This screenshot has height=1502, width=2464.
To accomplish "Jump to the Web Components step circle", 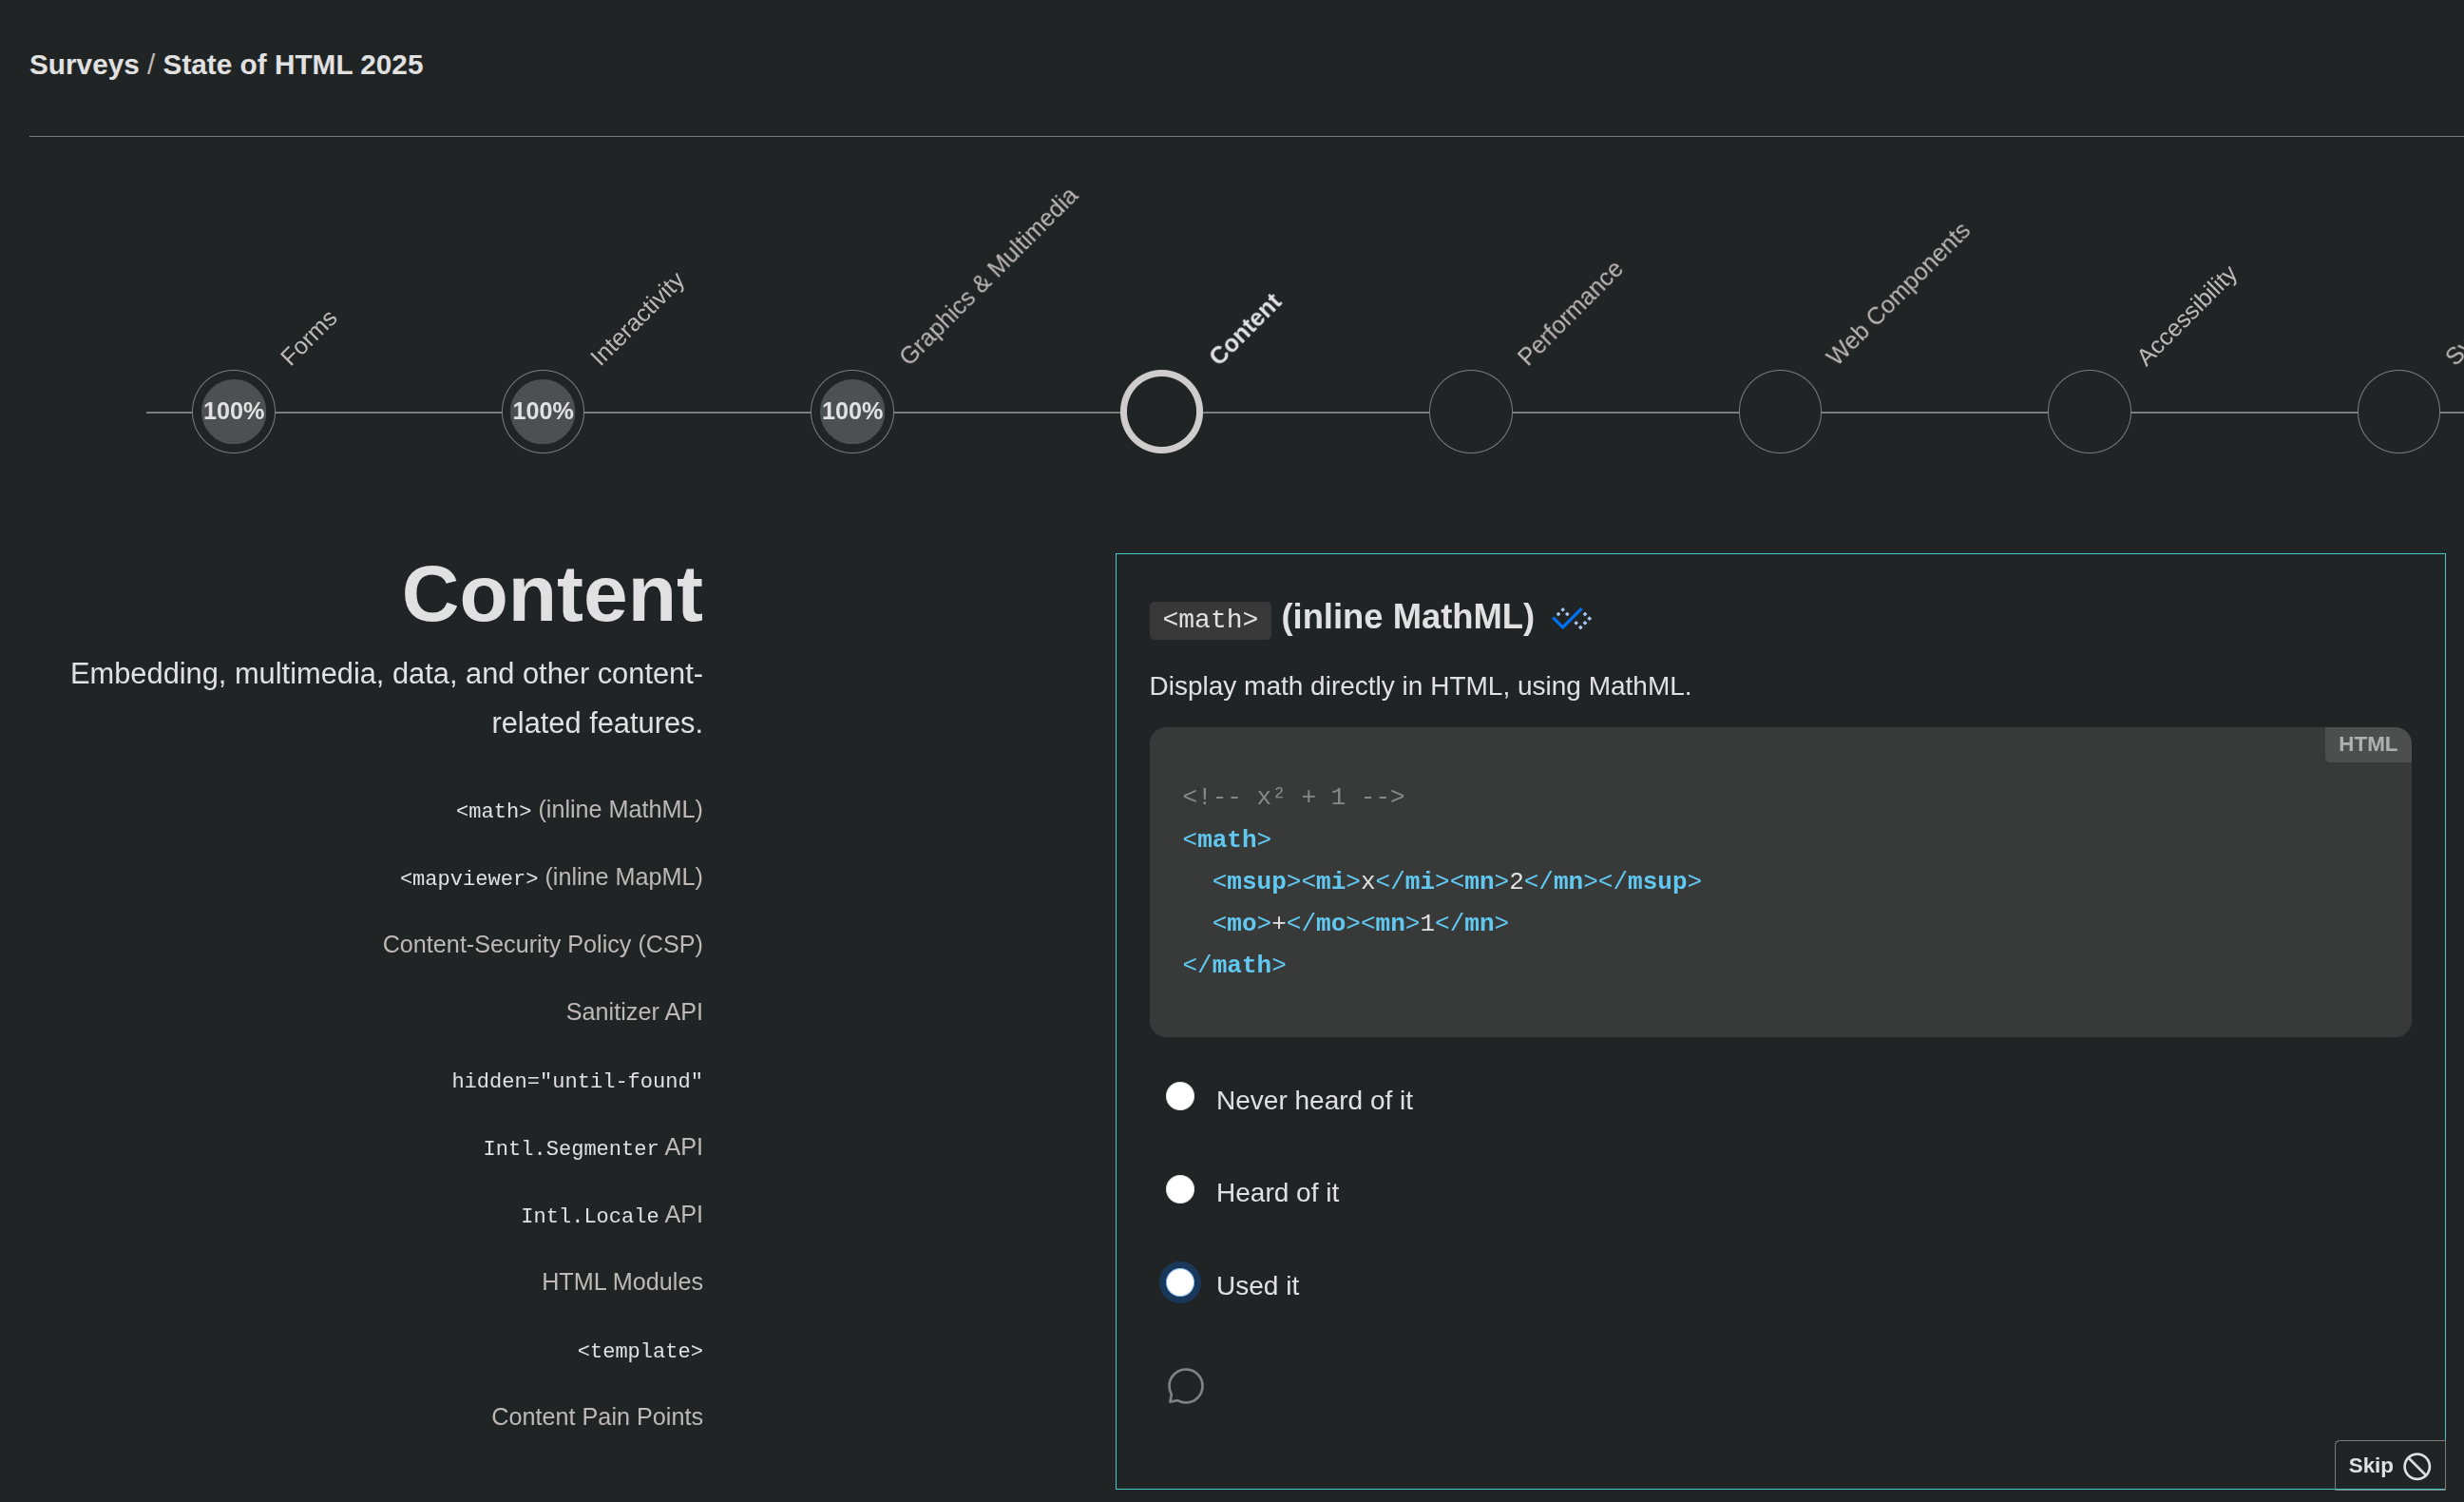I will 1780,412.
